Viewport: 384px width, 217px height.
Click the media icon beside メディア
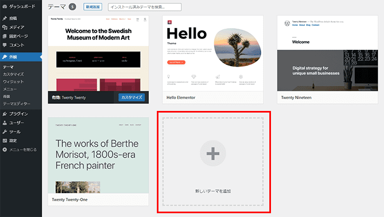(x=4, y=27)
